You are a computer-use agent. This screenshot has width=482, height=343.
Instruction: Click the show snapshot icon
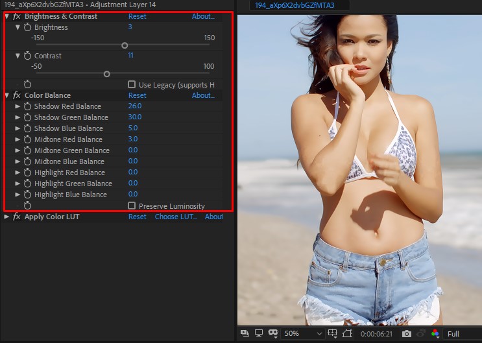[x=421, y=333]
